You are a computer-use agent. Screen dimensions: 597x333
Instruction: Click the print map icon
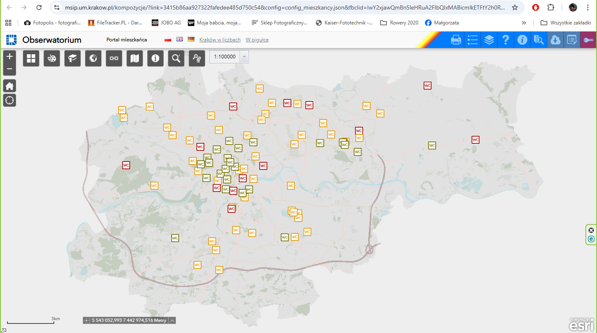click(456, 40)
